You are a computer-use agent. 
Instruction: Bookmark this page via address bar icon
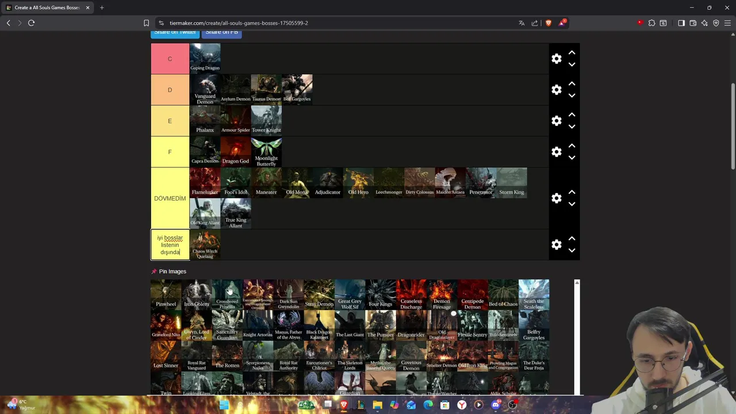(x=146, y=23)
